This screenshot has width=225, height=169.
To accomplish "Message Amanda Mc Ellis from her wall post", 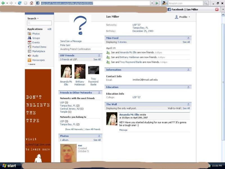I will tap(123, 130).
